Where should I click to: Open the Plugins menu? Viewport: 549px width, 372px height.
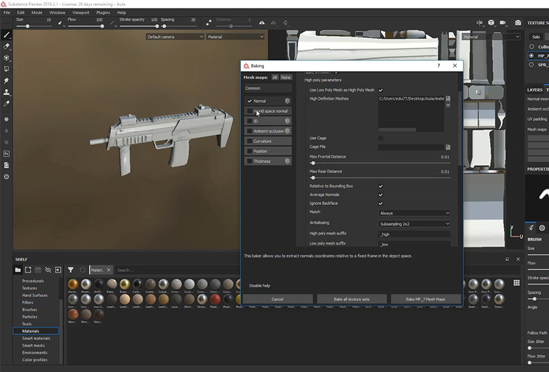coord(103,12)
